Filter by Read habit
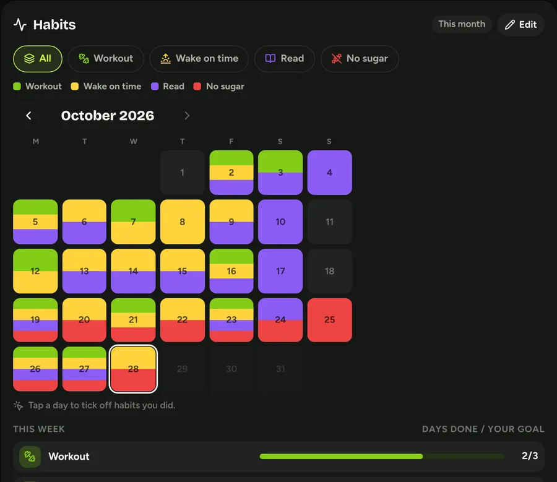 [x=285, y=59]
